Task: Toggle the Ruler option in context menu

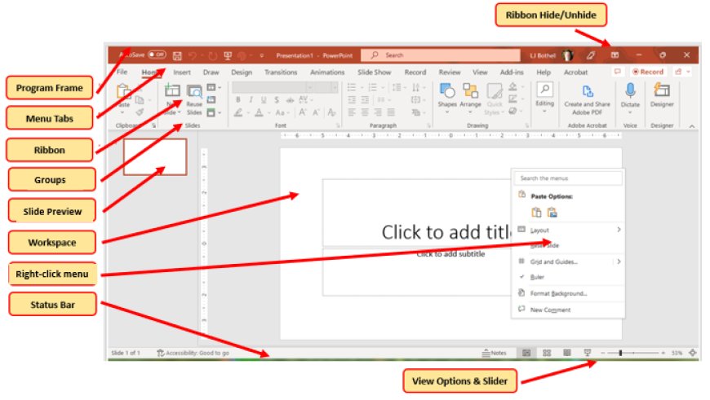Action: [x=537, y=277]
